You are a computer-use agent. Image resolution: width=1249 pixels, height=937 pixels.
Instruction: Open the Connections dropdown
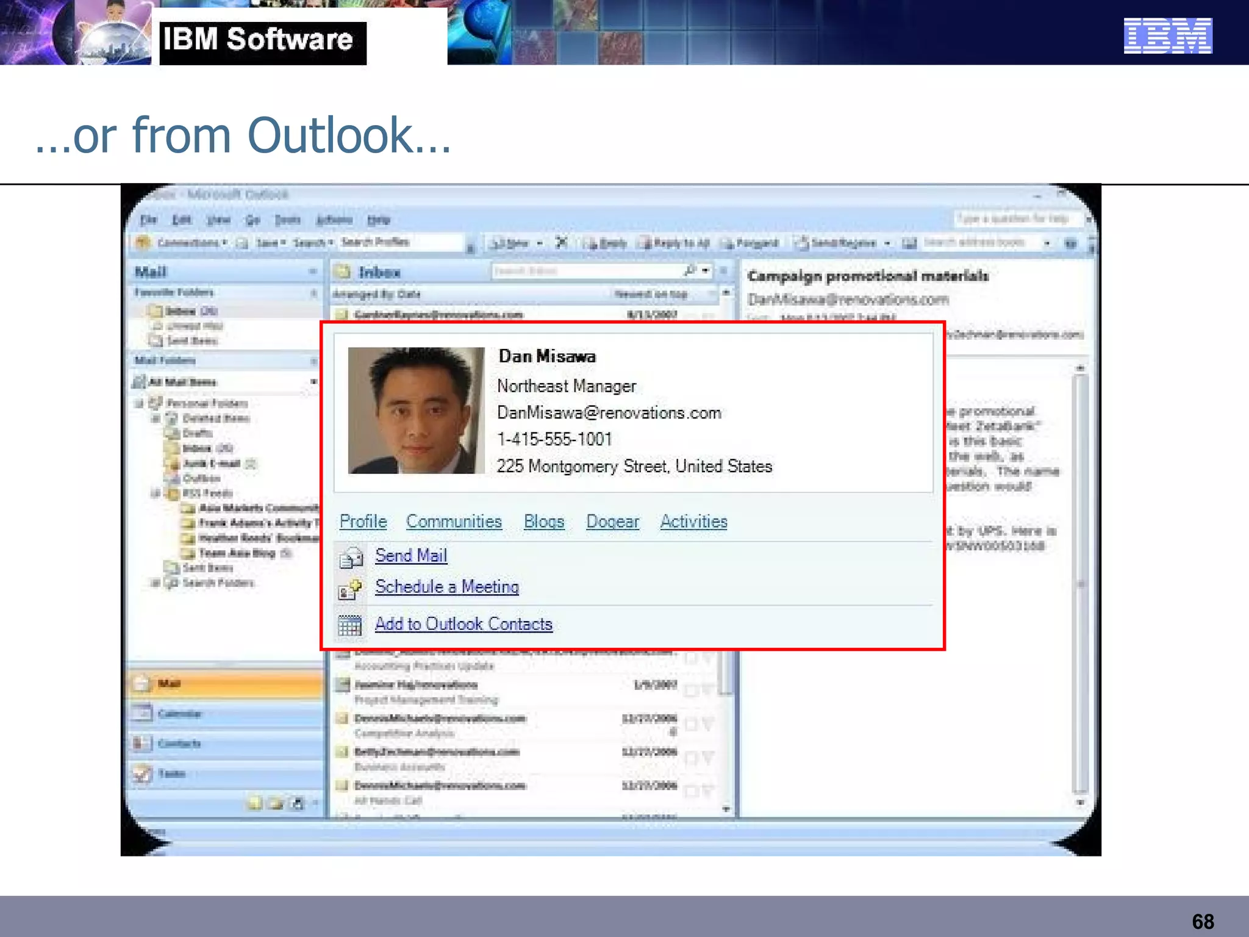coord(224,243)
